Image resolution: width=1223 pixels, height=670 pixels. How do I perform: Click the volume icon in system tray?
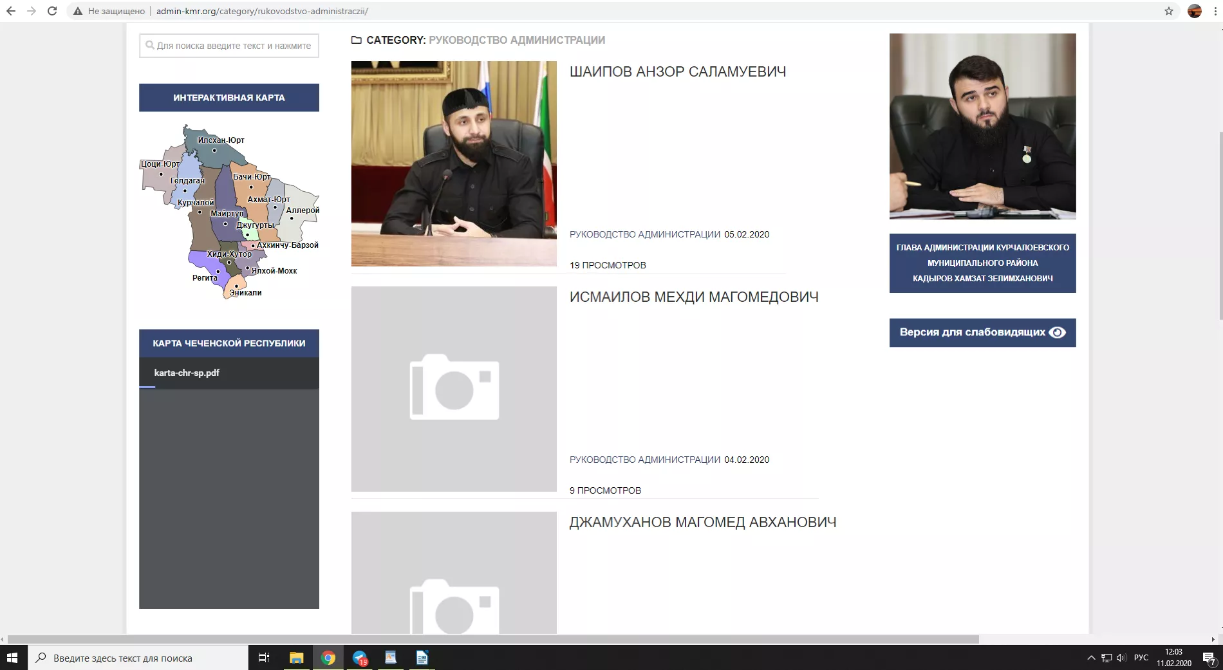[1121, 658]
